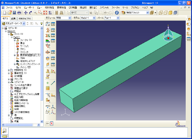Open the モデル menu
Screen dimensions: 192x139
tap(18, 8)
